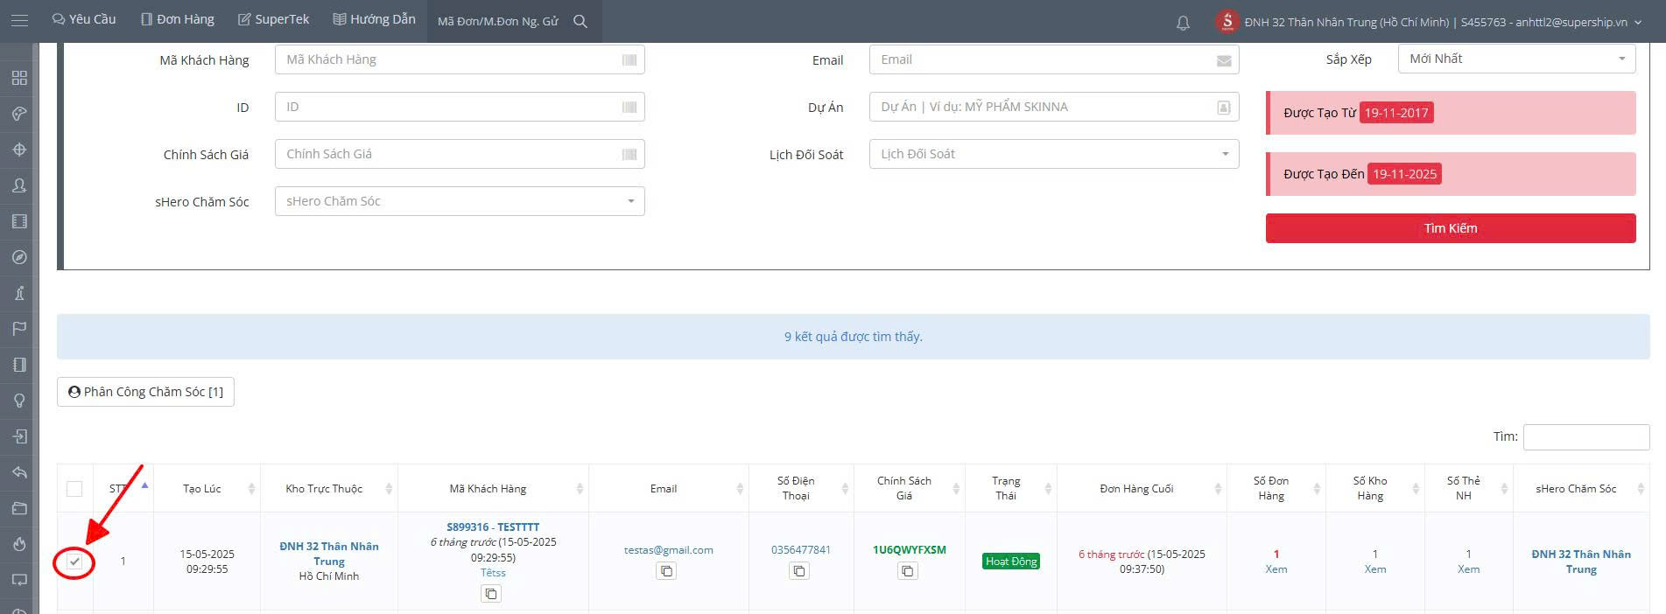The height and width of the screenshot is (614, 1666).
Task: Open the chess pawn icon in sidebar
Action: [x=19, y=293]
